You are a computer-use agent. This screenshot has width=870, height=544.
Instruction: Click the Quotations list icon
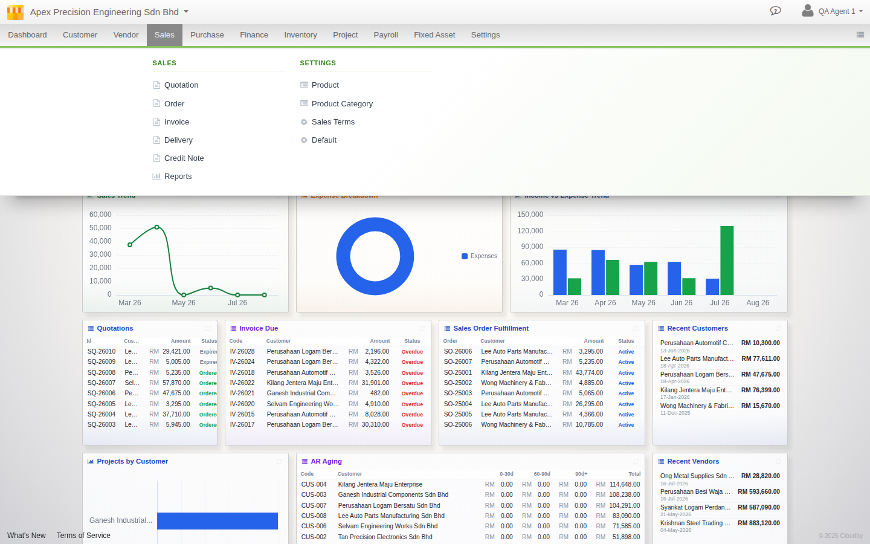click(91, 328)
